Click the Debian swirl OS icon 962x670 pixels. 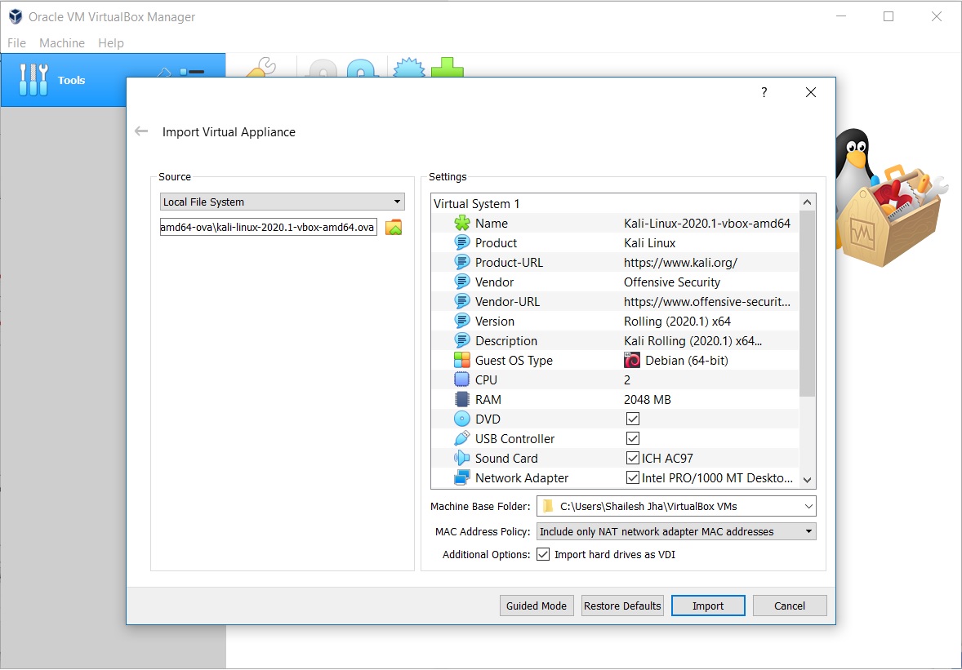pos(632,361)
